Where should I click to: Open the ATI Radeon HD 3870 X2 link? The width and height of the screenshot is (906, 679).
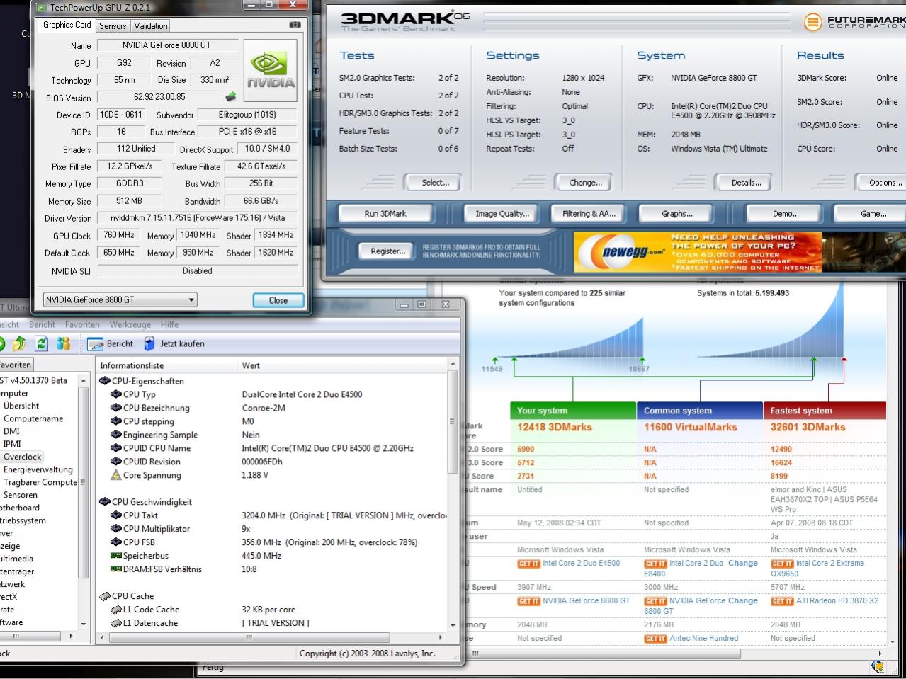[837, 600]
